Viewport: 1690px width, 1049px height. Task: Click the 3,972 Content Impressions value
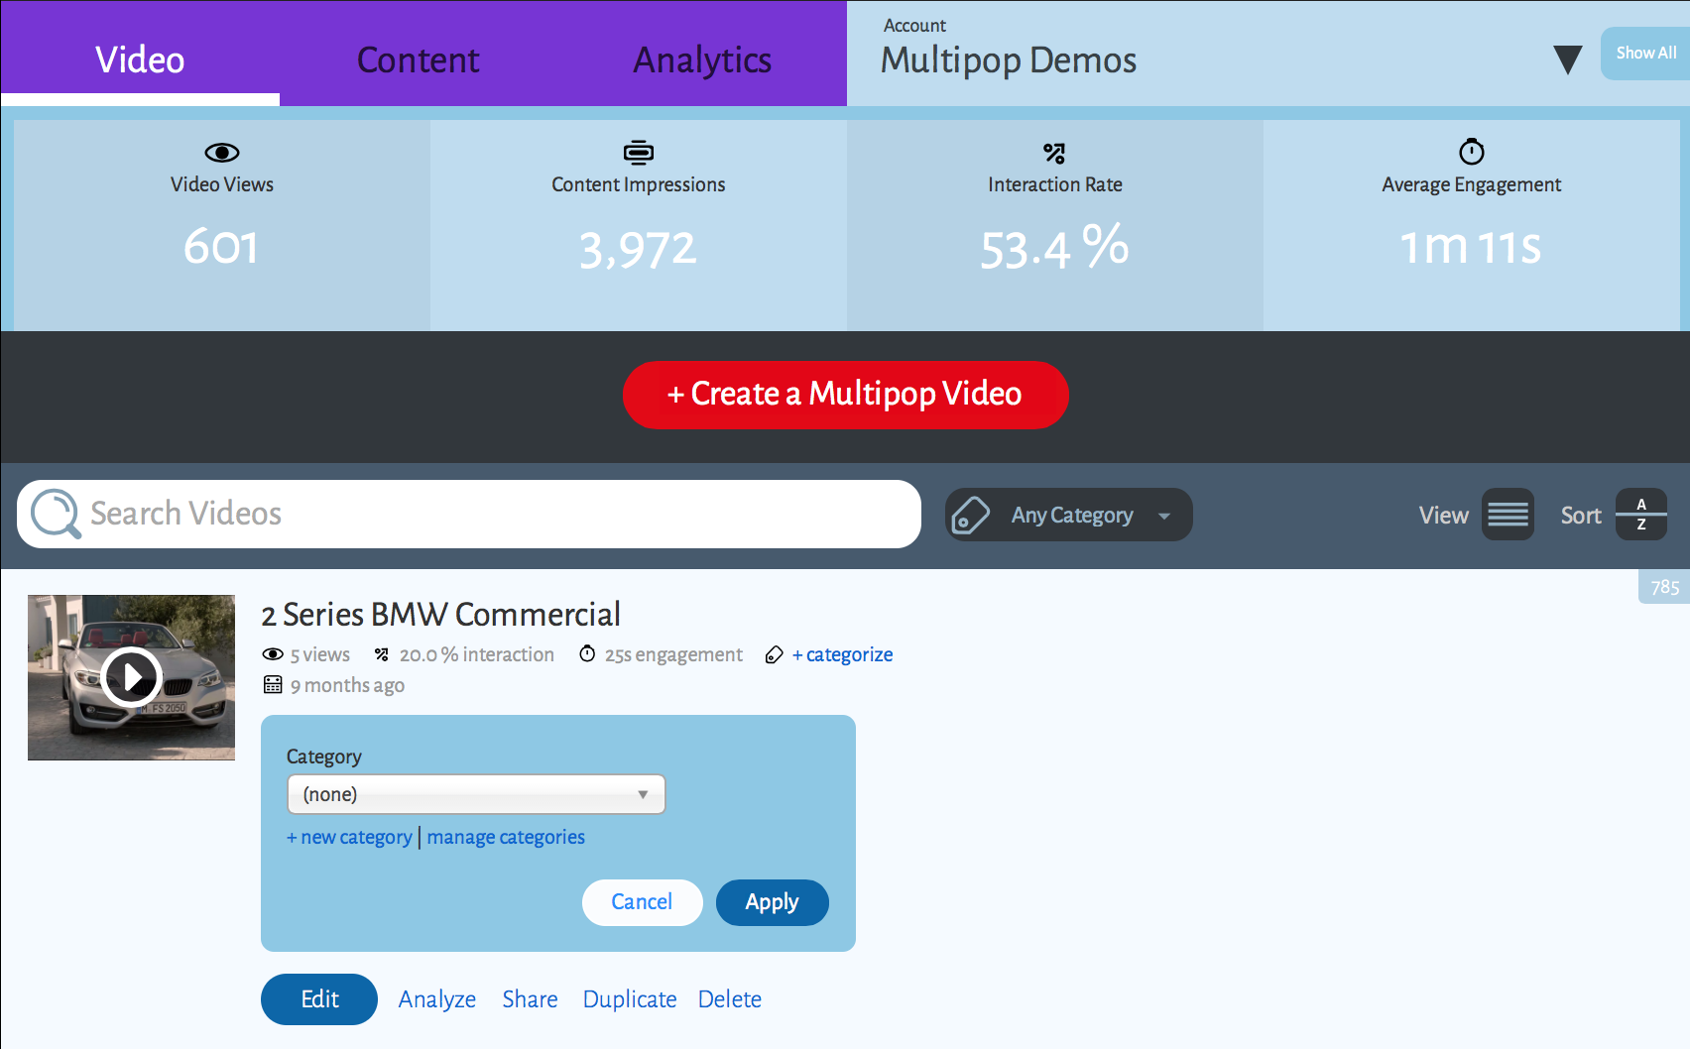pos(638,248)
